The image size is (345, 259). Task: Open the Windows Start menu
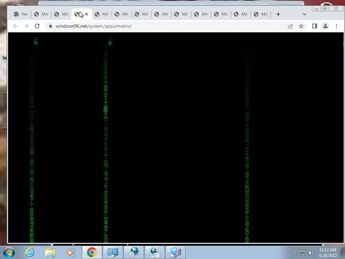pos(9,252)
